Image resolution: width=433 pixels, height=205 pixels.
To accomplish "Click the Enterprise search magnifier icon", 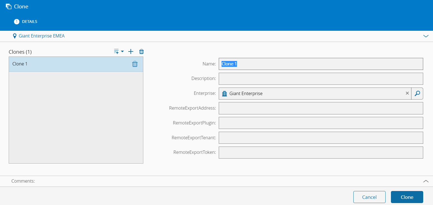I will click(x=417, y=93).
